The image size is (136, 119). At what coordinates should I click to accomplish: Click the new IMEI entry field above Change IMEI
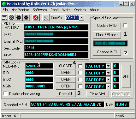click(x=110, y=44)
